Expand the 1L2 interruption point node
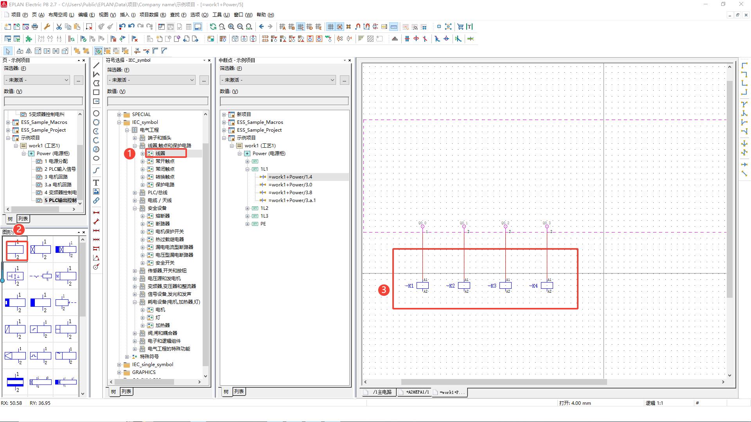 tap(247, 208)
